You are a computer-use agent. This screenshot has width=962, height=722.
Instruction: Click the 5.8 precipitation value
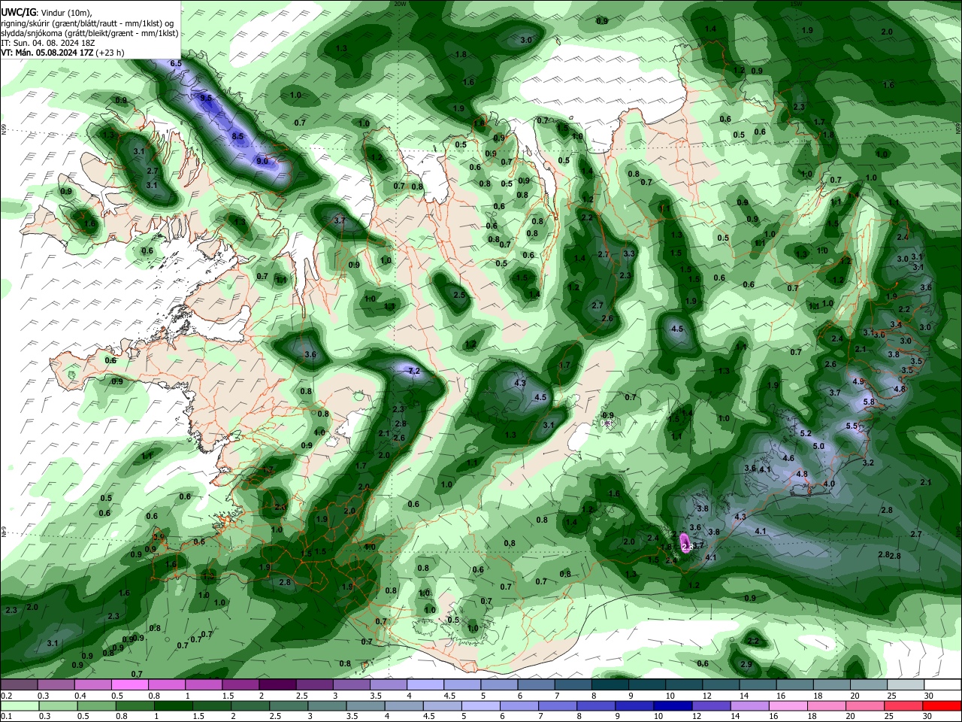tap(870, 402)
